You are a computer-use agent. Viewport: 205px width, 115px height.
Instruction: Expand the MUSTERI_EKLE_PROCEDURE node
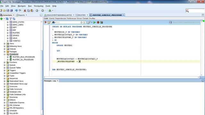click(x=8, y=57)
